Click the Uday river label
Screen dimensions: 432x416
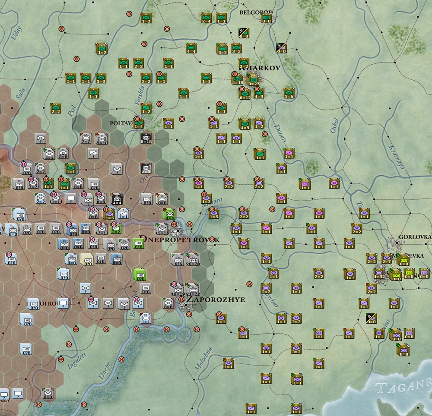tap(16, 32)
